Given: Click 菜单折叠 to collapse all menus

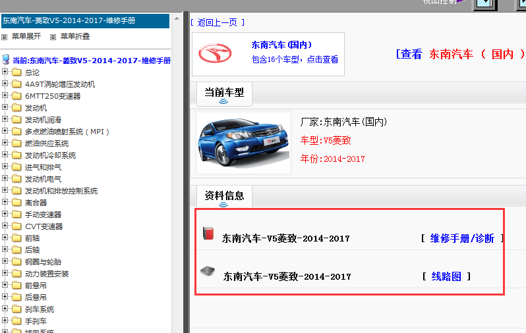Looking at the screenshot, I should click(x=74, y=36).
